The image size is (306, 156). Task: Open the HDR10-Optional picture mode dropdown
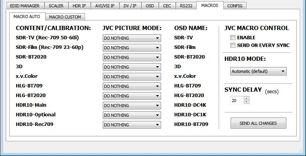132,115
